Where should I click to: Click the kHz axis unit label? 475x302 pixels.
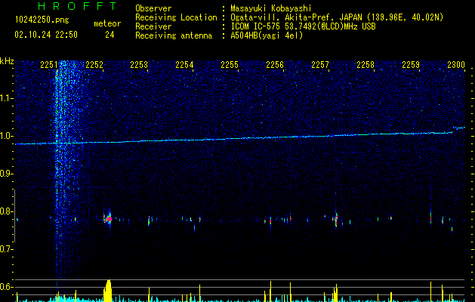7,61
